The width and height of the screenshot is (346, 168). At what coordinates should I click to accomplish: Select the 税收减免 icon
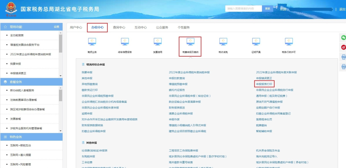click(x=223, y=42)
